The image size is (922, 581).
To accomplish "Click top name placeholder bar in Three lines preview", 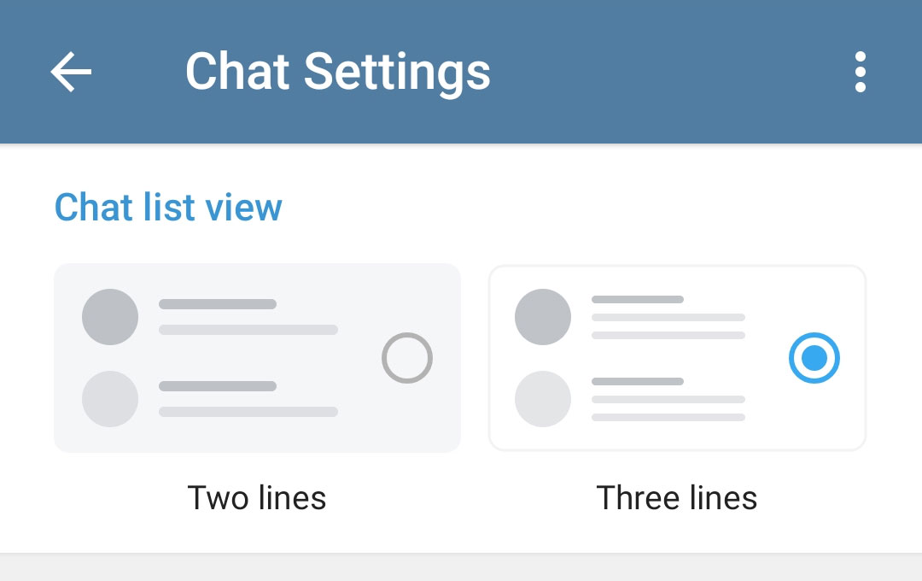I will [638, 299].
